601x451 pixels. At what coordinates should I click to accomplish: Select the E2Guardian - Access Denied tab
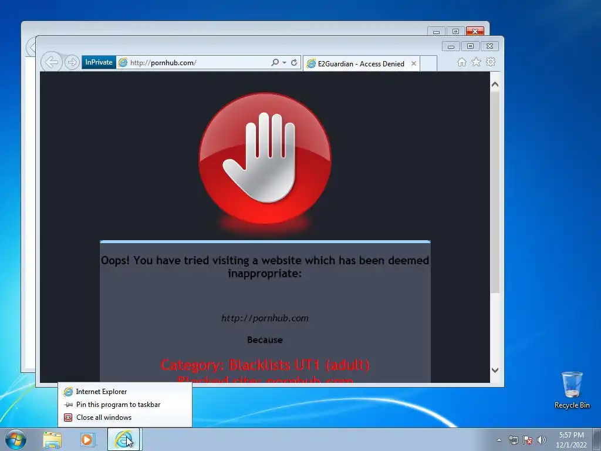361,63
